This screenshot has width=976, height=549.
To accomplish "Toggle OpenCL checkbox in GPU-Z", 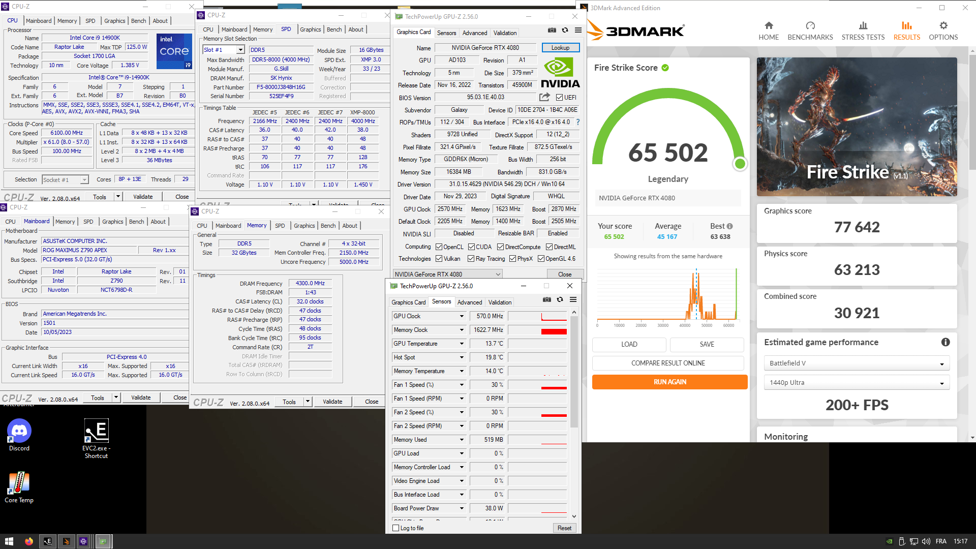I will tap(439, 247).
